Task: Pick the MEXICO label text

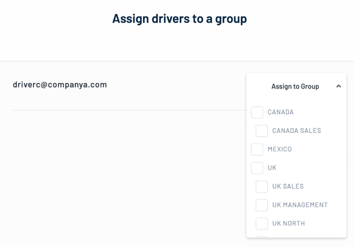Action: (280, 149)
